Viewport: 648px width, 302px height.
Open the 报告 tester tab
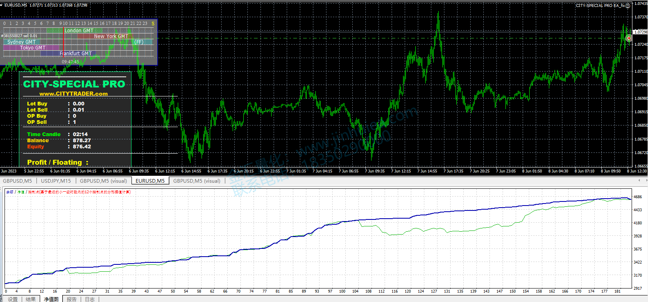[72, 299]
